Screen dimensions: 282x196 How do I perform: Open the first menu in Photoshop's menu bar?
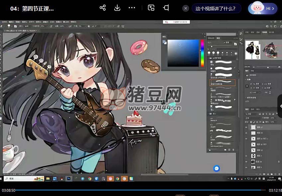[5, 22]
